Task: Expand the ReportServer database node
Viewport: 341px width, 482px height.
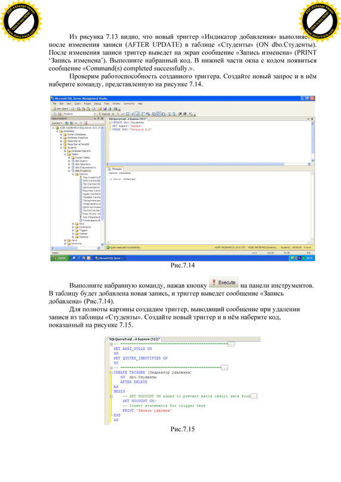Action: [x=61, y=141]
